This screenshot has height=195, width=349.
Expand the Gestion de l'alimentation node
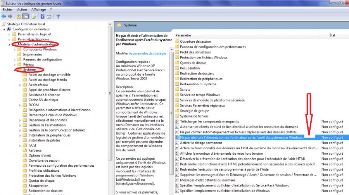(20, 125)
